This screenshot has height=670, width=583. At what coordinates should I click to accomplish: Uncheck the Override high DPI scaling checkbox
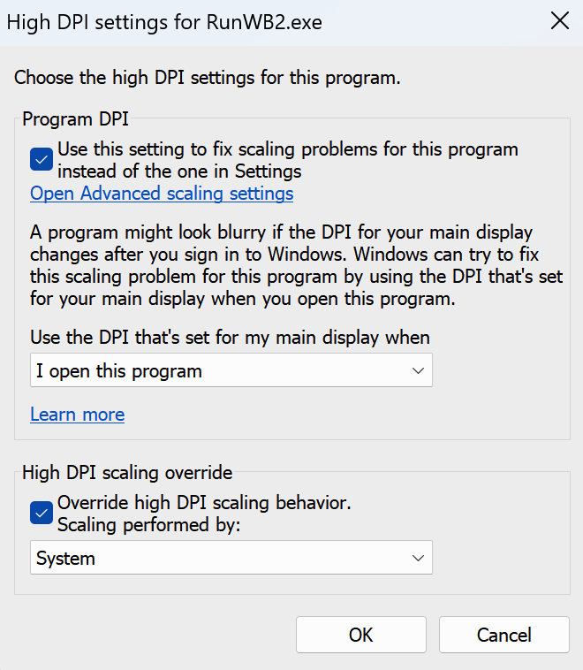coord(42,513)
